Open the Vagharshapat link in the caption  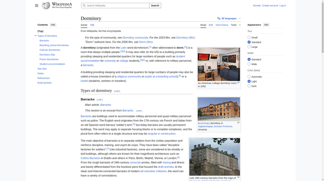205,127
